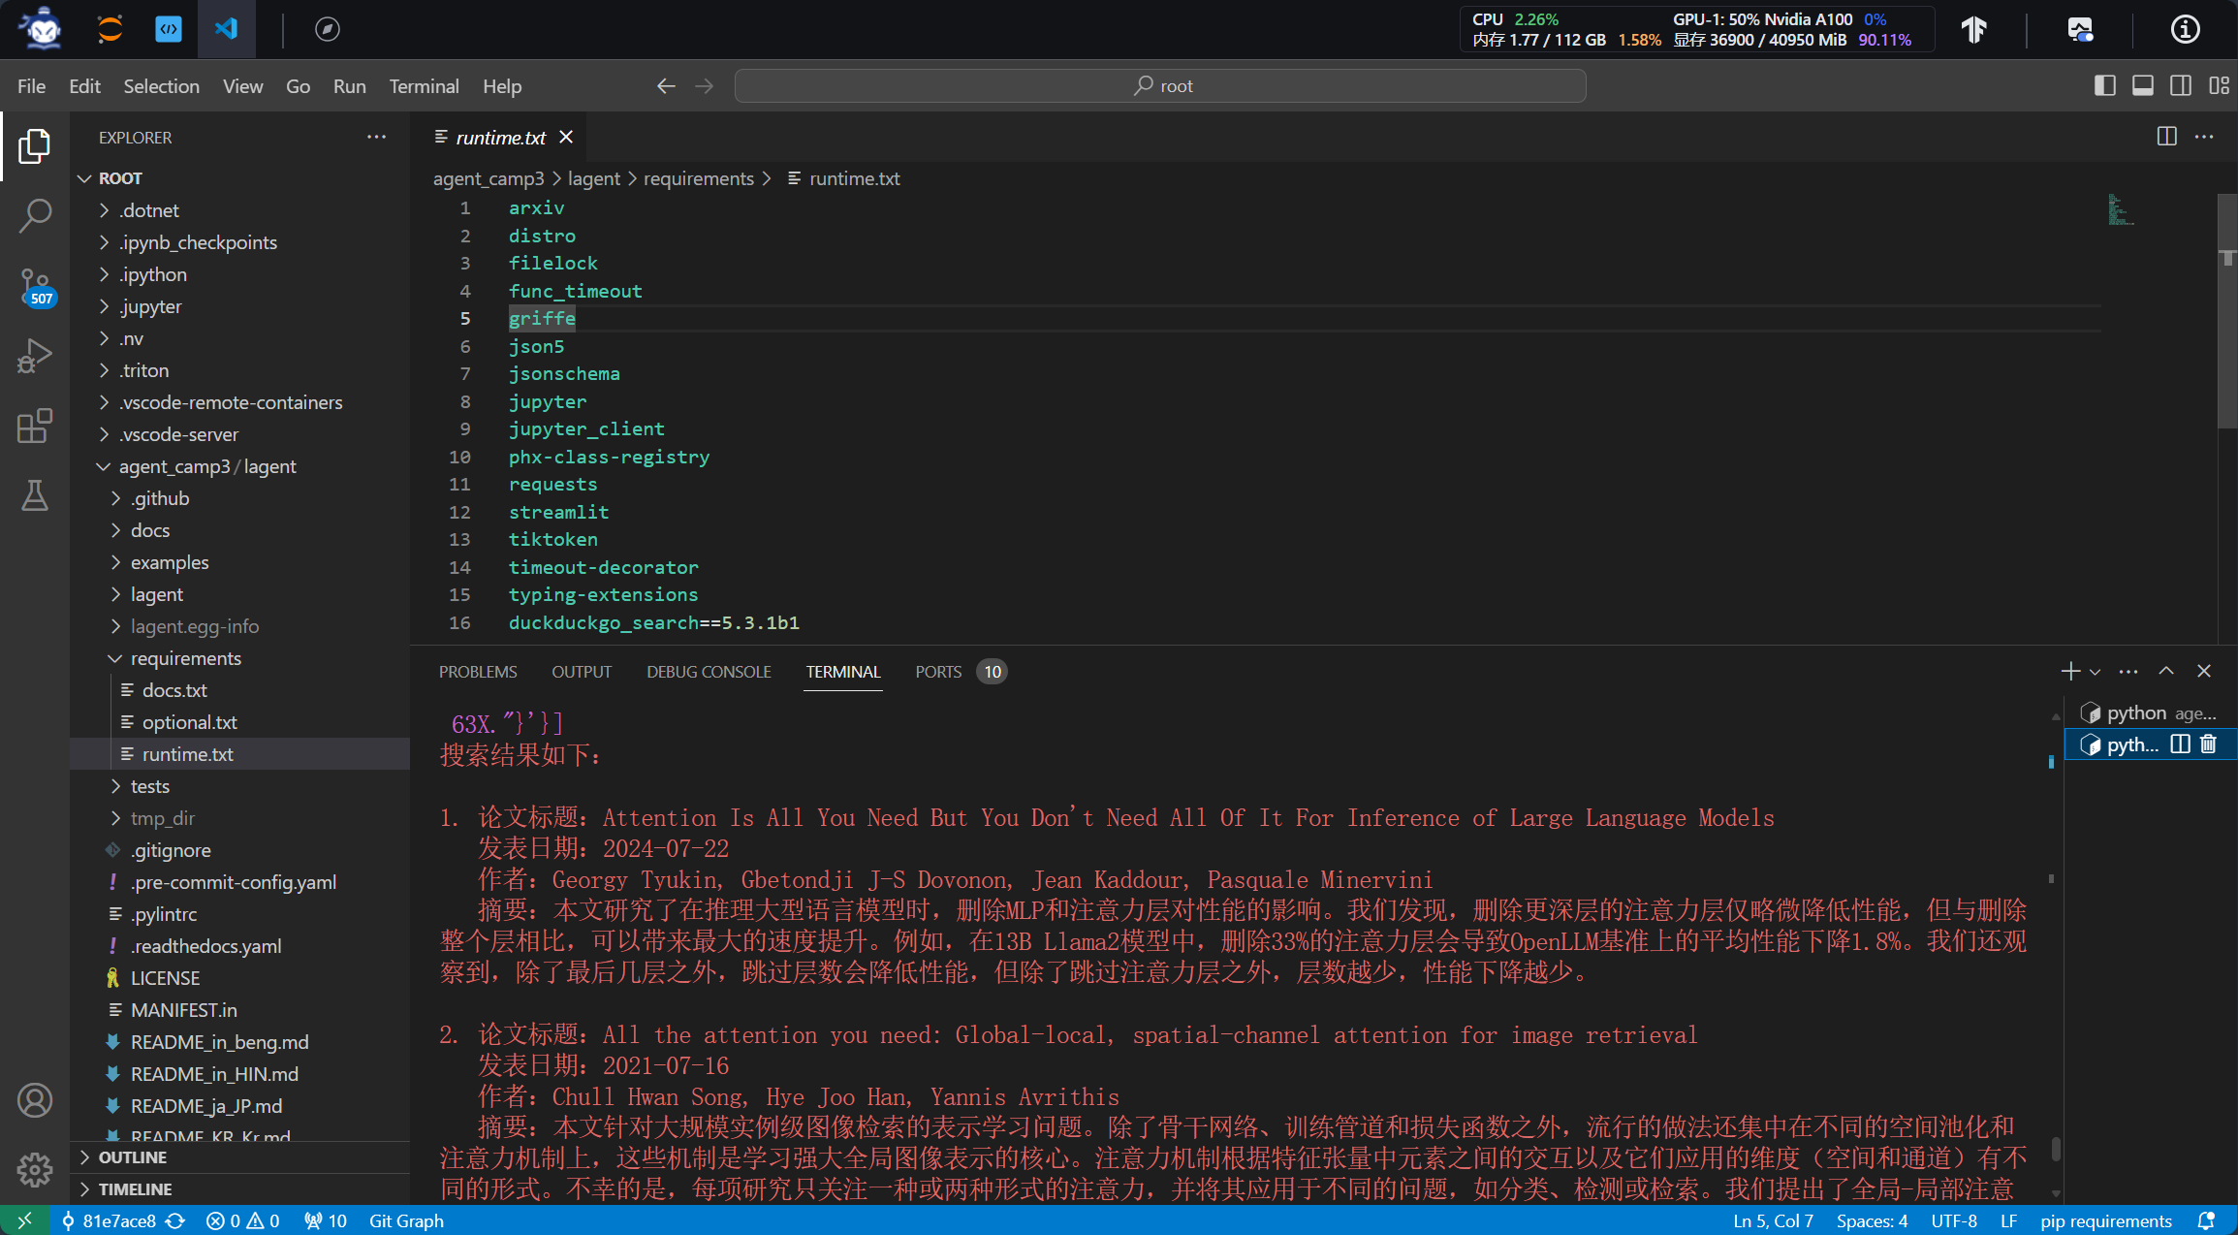2238x1235 pixels.
Task: Toggle the secondary side bar layout button
Action: pos(2180,85)
